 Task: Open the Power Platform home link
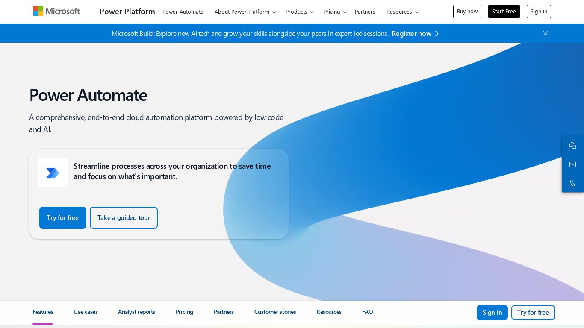click(x=127, y=12)
